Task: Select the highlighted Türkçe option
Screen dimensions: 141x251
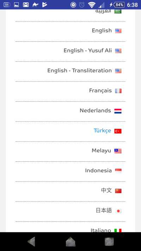Action: click(x=70, y=131)
